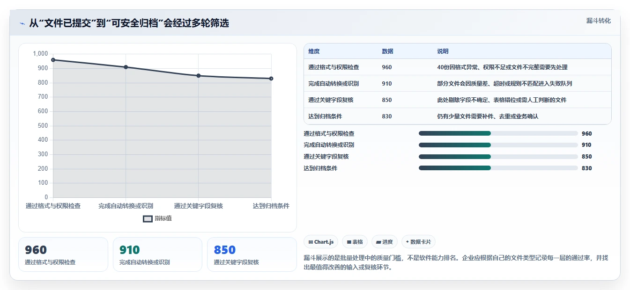630x290 pixels.
Task: Click chart axis label 通过关键字段复核
Action: point(199,206)
